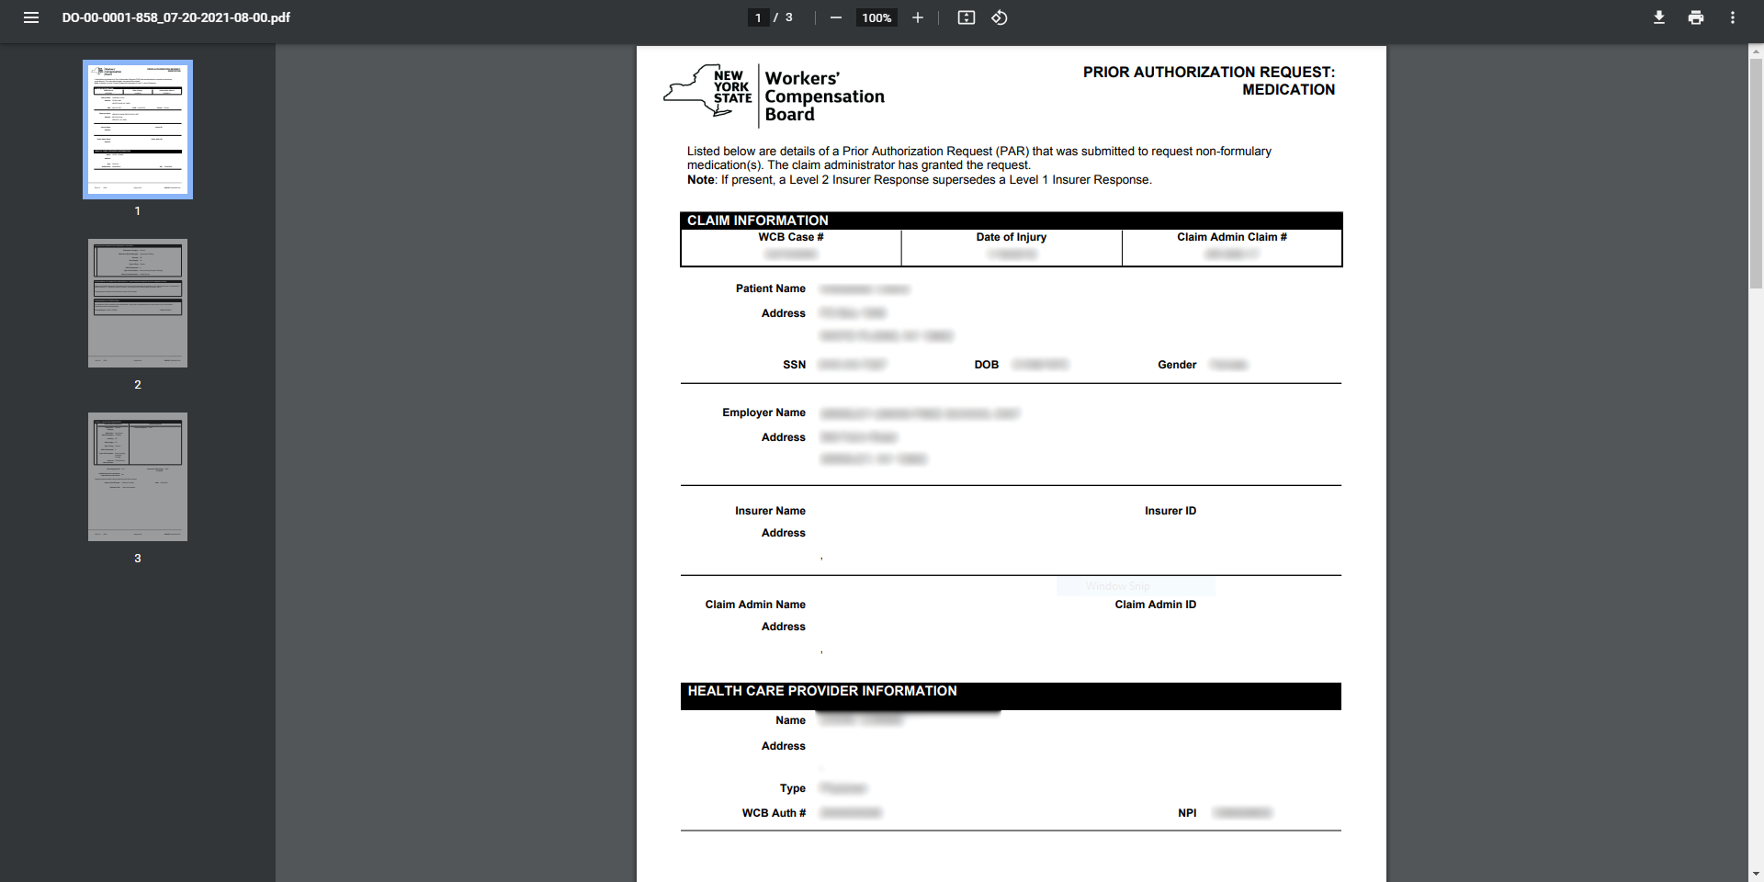Click the PDF file name in toolbar
The height and width of the screenshot is (882, 1764).
(x=176, y=17)
